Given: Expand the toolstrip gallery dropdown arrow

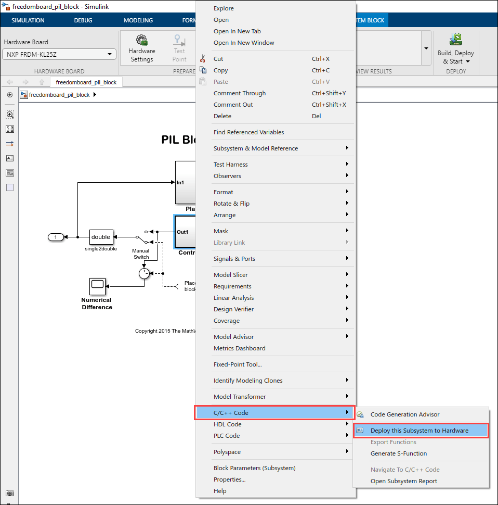Looking at the screenshot, I should pyautogui.click(x=426, y=48).
